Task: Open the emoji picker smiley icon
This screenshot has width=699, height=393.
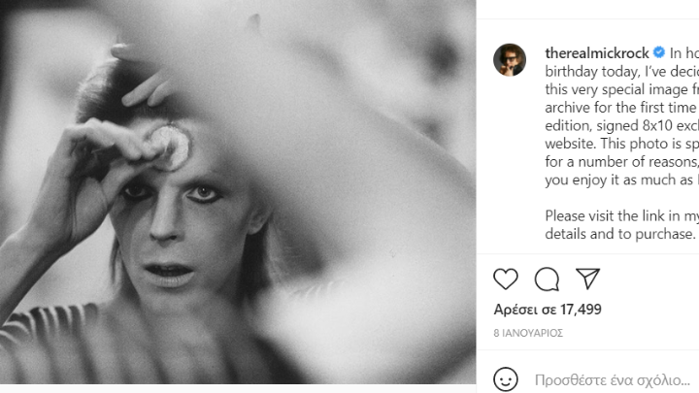Action: coord(505,378)
